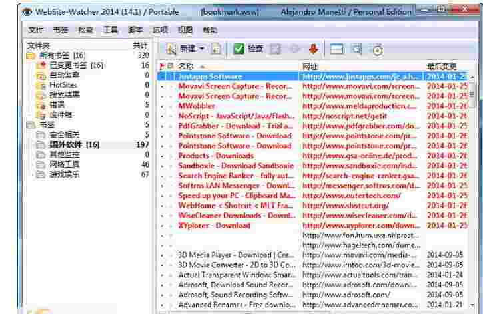Click the search-in-window toolbar icon

pos(357,49)
